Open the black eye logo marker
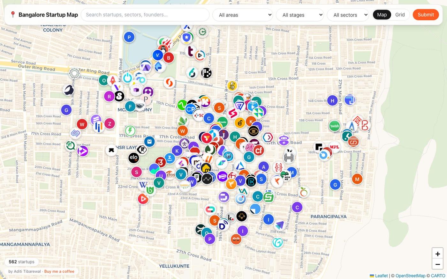Viewport: 447px width, 279px height. pyautogui.click(x=254, y=131)
